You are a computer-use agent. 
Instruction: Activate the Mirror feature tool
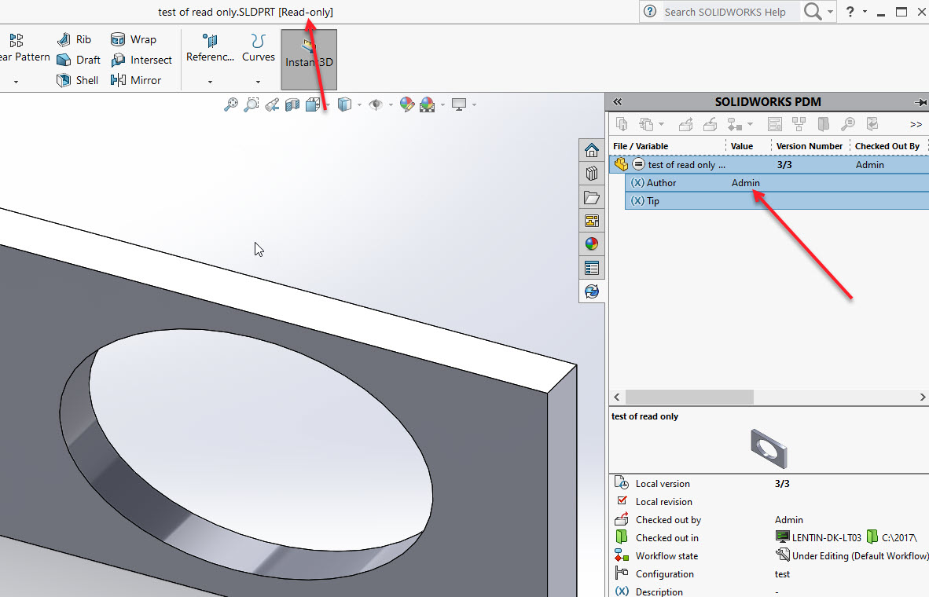(x=137, y=80)
